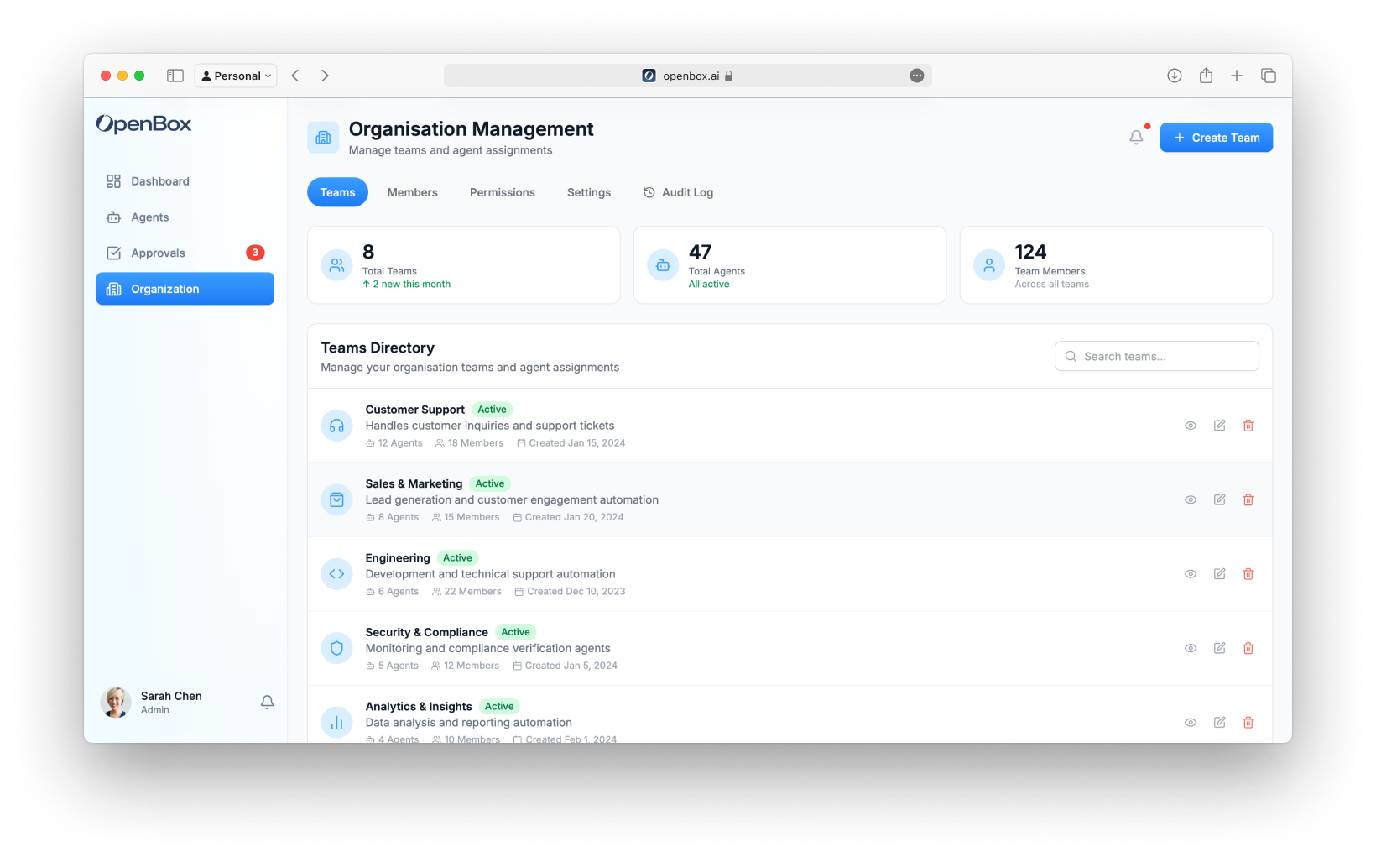Screen dimensions: 1376x857
Task: Show details for Engineering team
Action: tap(1190, 574)
